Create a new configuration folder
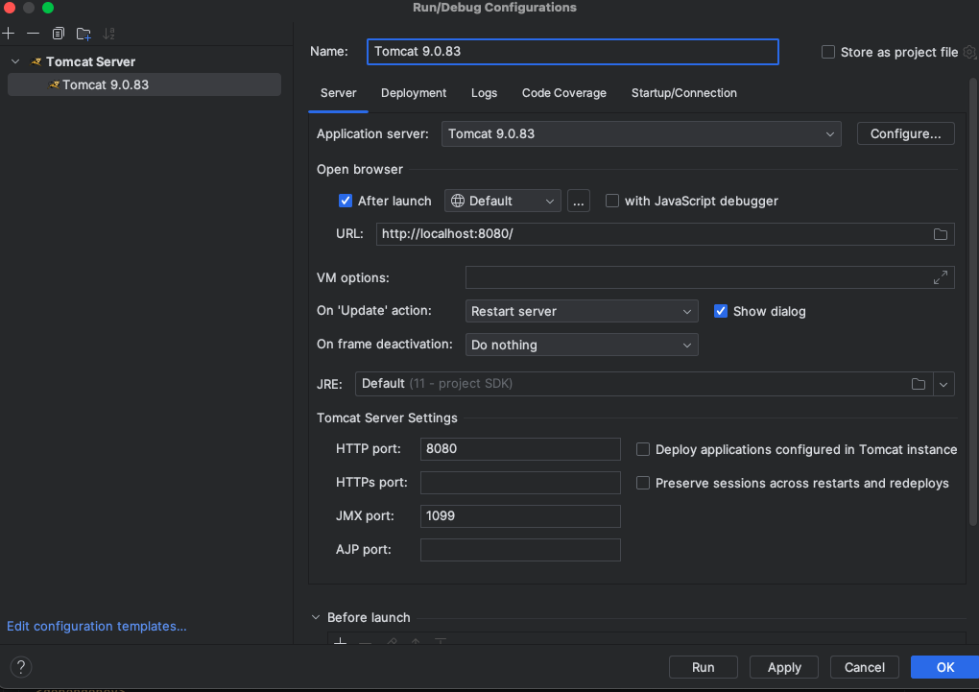The height and width of the screenshot is (692, 979). 84,33
